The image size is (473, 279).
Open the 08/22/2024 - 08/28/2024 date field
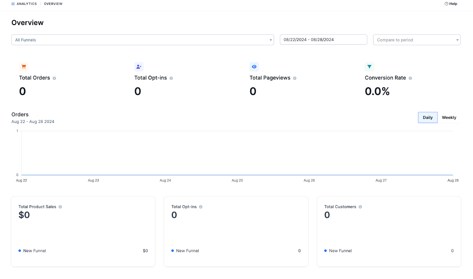[323, 40]
